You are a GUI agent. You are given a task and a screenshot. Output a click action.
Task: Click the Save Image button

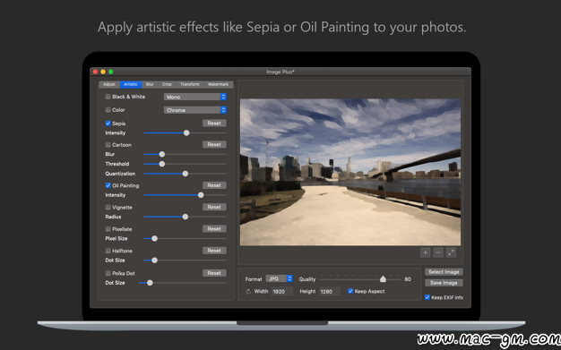coord(444,283)
